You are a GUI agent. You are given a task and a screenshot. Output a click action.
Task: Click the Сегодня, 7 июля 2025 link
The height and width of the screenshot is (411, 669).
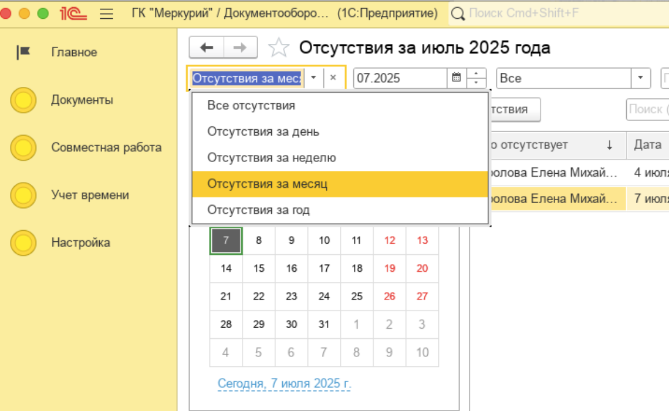pyautogui.click(x=284, y=384)
